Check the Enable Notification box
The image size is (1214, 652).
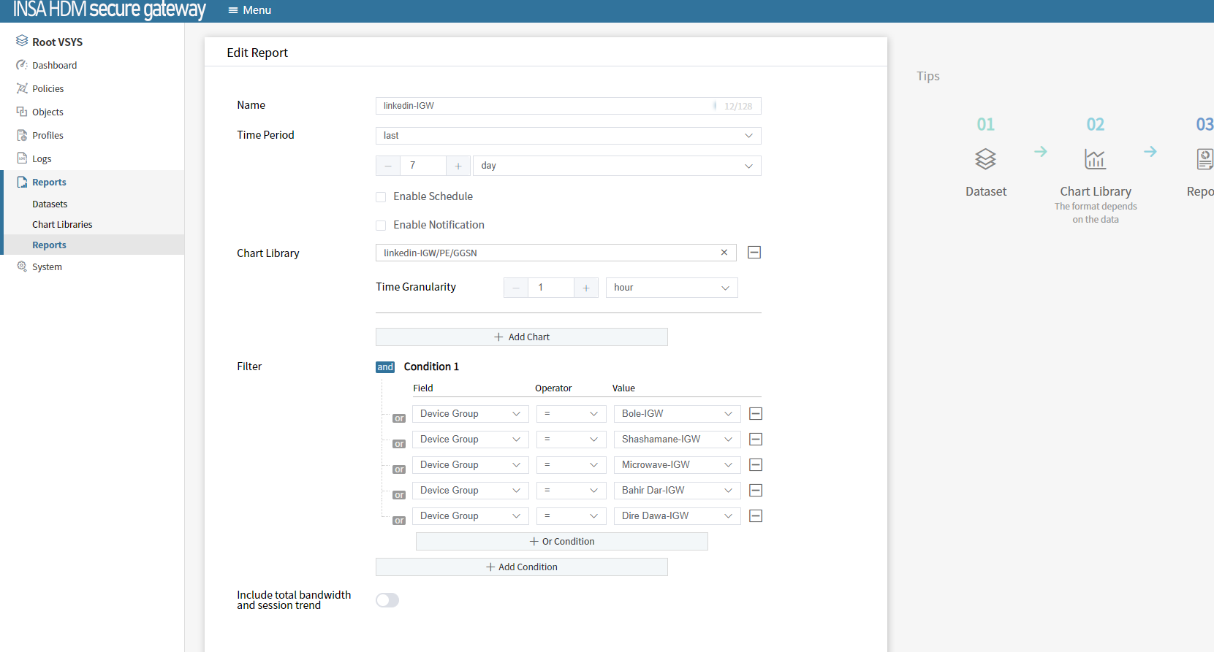pyautogui.click(x=381, y=226)
